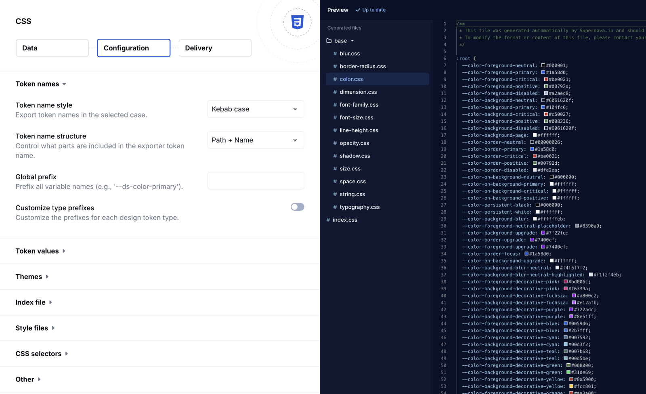The width and height of the screenshot is (646, 394).
Task: Click the #bd006c swatch for foreground-decorative-pink
Action: 566,282
